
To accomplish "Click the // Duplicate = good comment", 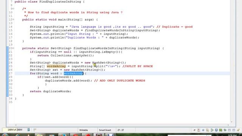I will pos(175,27).
